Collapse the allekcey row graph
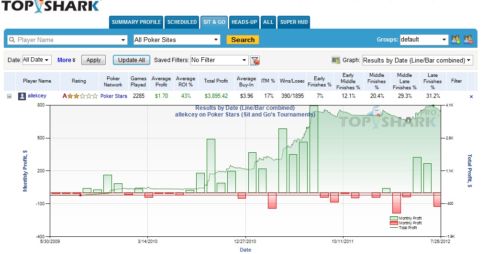Screen dimensions: 499x254 coord(9,96)
